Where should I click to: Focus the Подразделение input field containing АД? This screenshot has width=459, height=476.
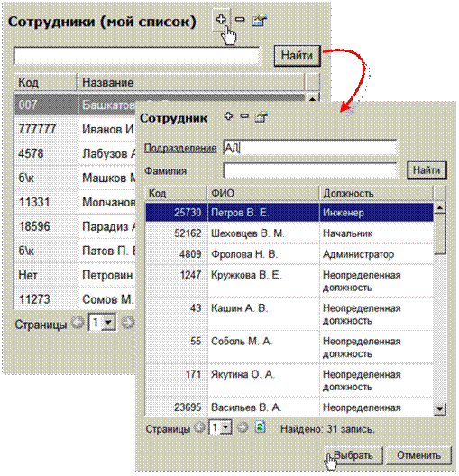[309, 148]
